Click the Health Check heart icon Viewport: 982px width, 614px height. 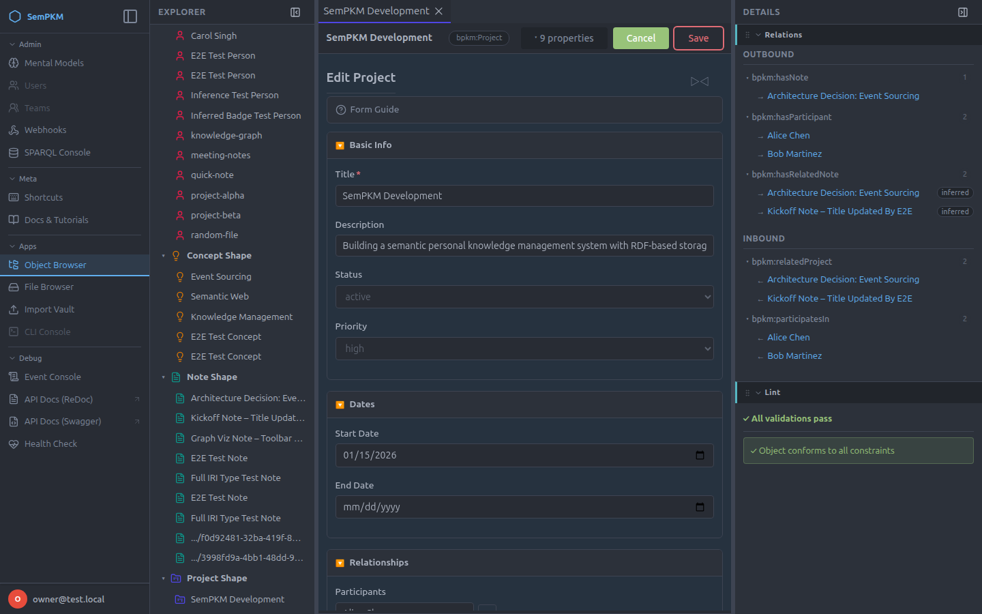[14, 444]
